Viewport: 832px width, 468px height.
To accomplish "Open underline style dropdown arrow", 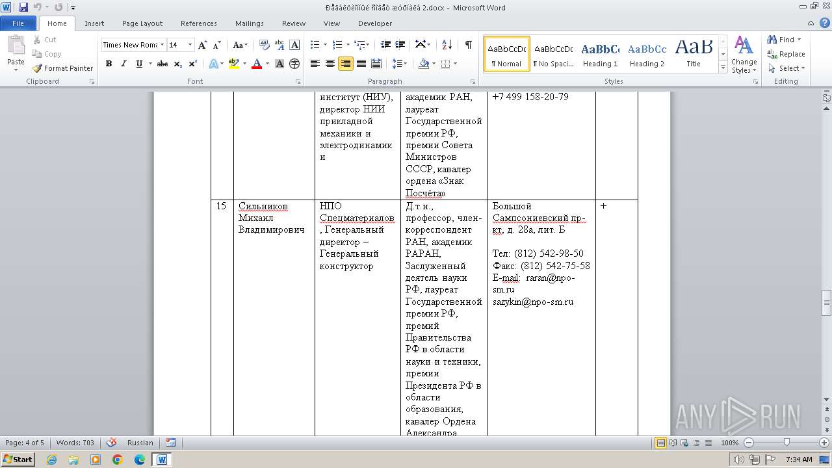I will 150,64.
